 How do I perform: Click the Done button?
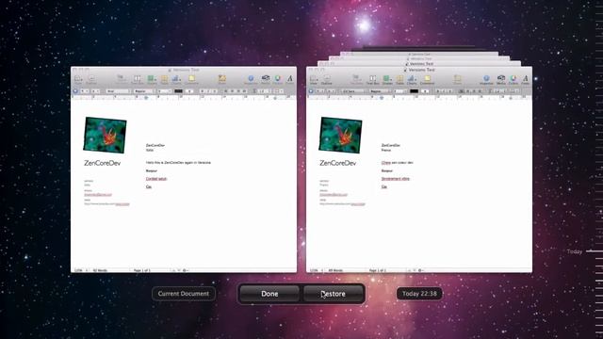[x=269, y=294]
